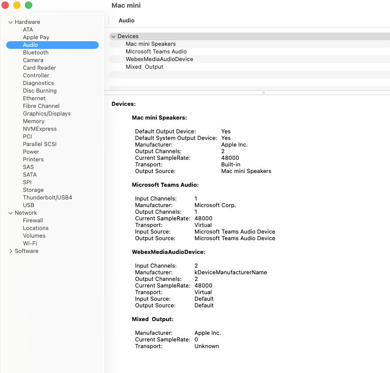Collapse the Network section chevron
The image size is (390, 373).
[x=11, y=213]
